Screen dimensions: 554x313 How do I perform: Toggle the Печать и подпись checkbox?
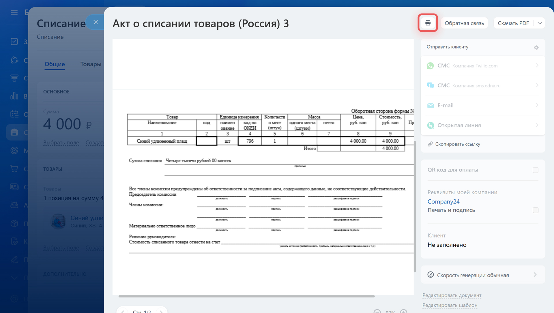[535, 210]
